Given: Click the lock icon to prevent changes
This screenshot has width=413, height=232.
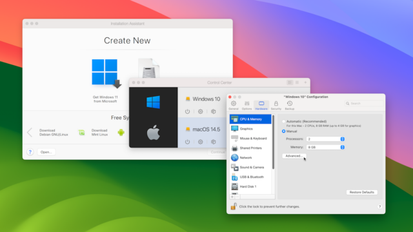Looking at the screenshot, I should point(234,206).
